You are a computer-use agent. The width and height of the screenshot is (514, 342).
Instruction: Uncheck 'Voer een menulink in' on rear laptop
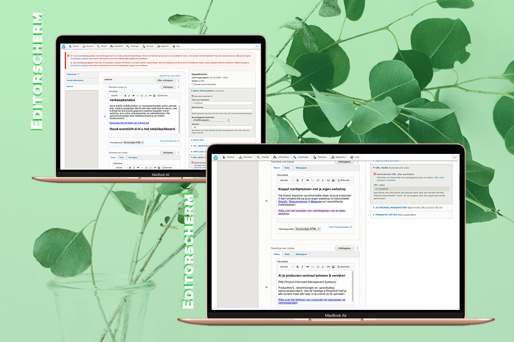coord(193,96)
